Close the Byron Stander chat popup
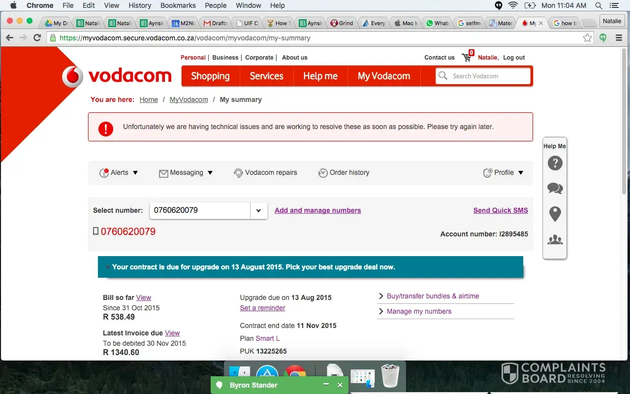This screenshot has height=394, width=630. click(340, 385)
